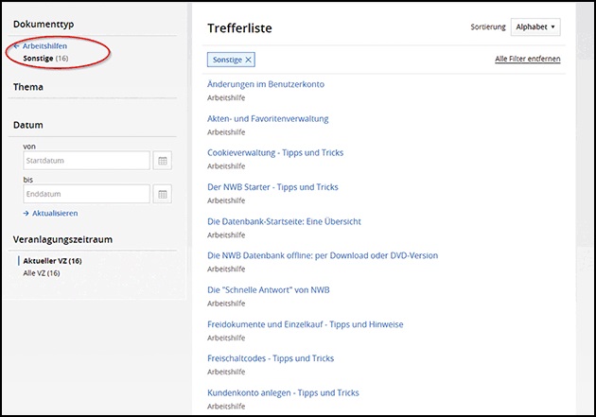
Task: Remove the Sonstige filter chip
Action: [249, 60]
